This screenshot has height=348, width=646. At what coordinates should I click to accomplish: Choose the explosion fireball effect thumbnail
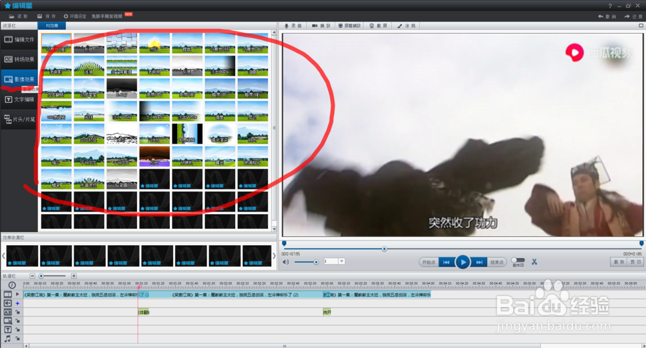pyautogui.click(x=154, y=43)
